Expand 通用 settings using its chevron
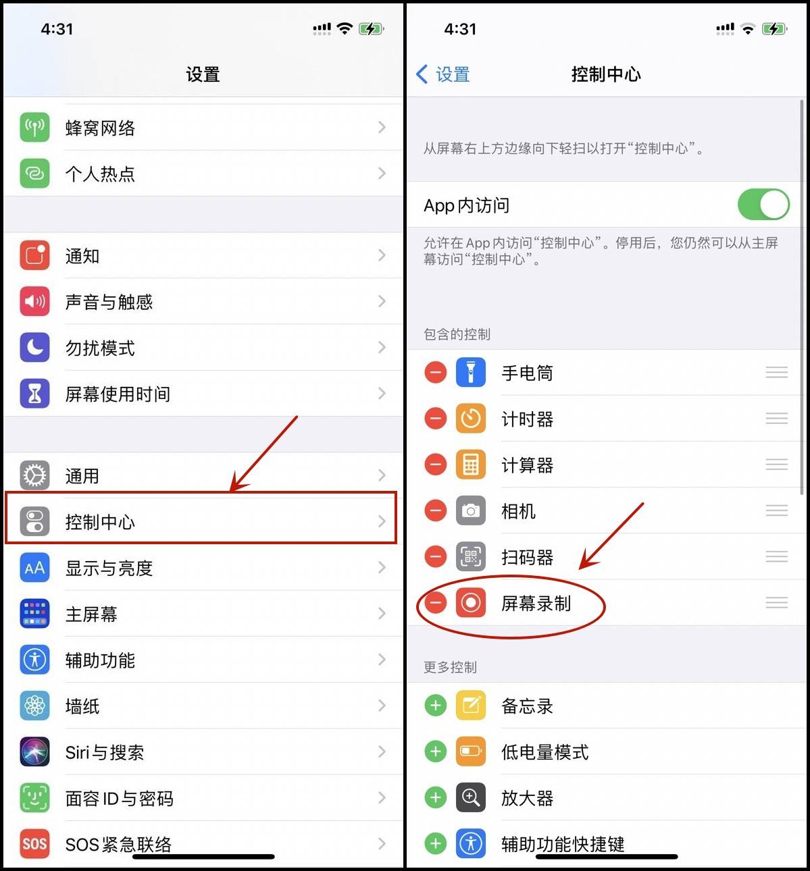This screenshot has height=871, width=810. click(x=382, y=475)
